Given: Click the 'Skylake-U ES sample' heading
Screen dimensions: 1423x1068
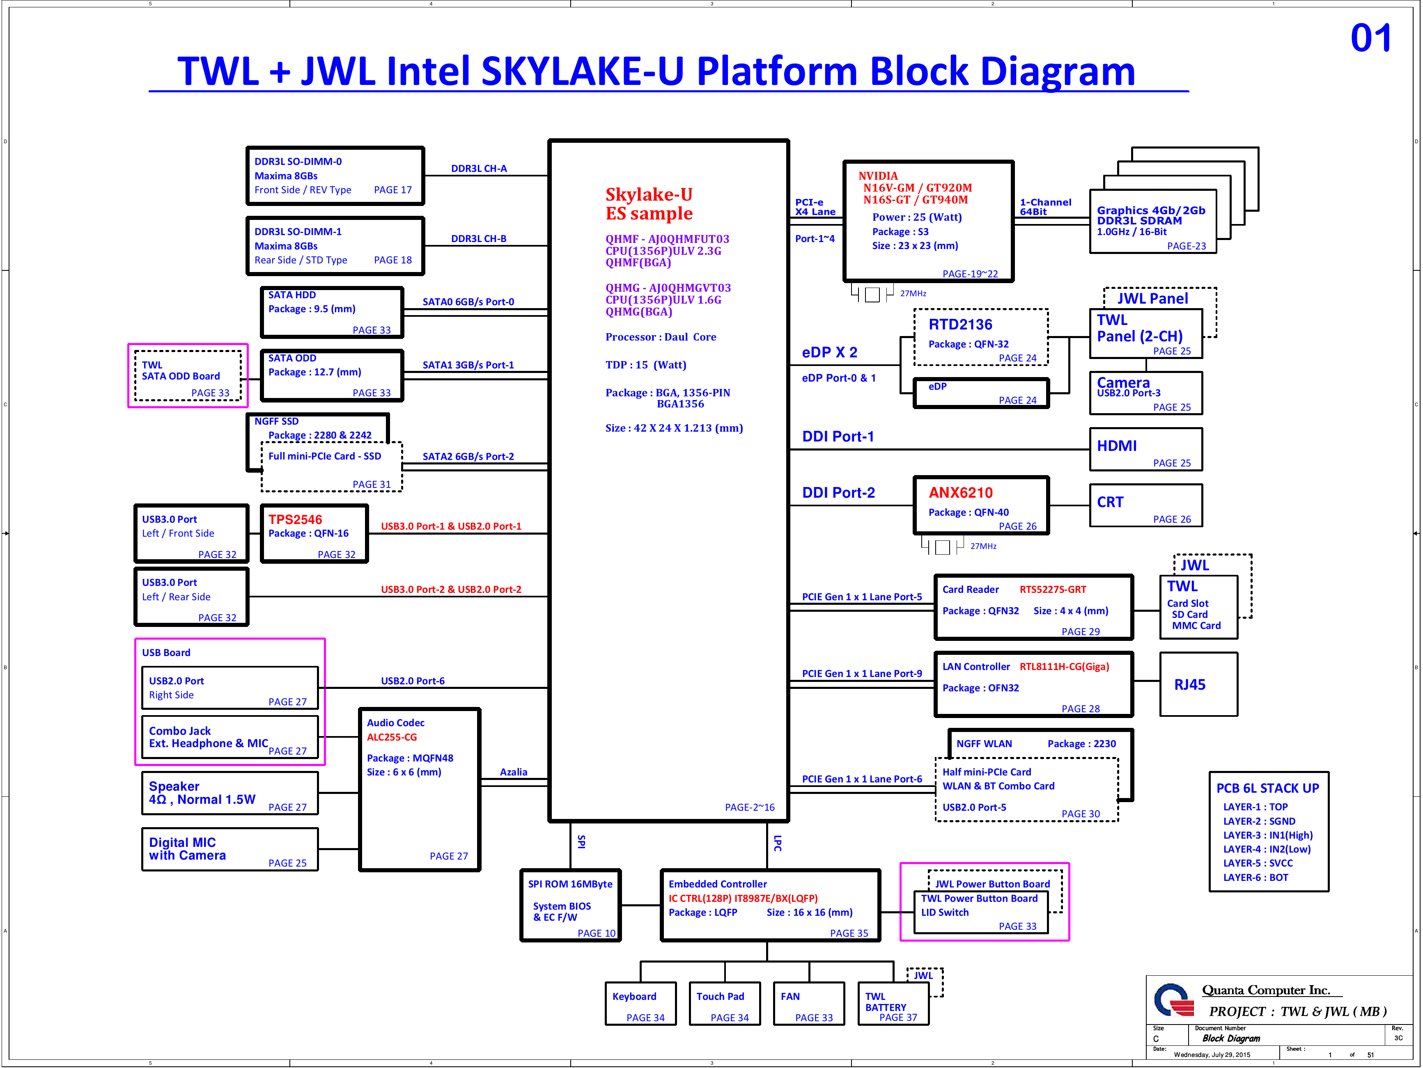Looking at the screenshot, I should tap(649, 204).
